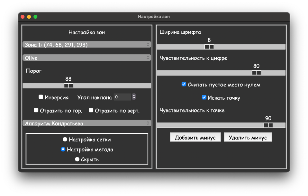Image resolution: width=308 pixels, height=196 pixels.
Task: Open the Зона 1 zone dropdown
Action: [x=86, y=45]
